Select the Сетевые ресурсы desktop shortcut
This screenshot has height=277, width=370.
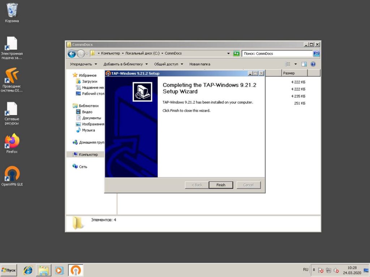12,114
